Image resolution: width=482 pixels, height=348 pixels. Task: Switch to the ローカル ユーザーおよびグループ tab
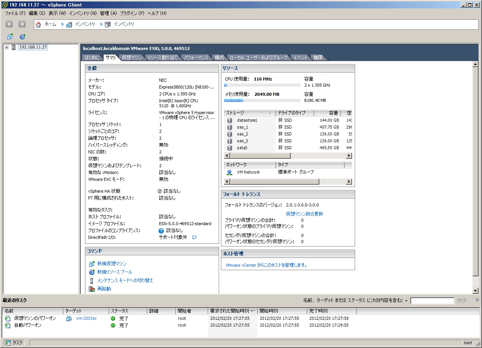(258, 58)
